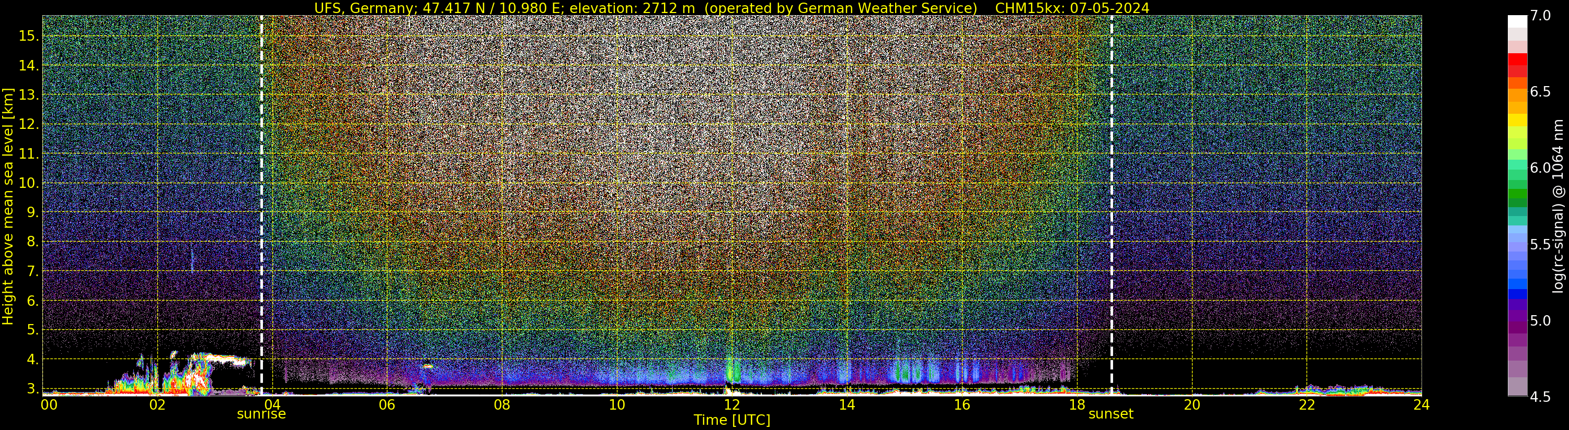1569x430 pixels.
Task: Click the white dashed sunset marker line
Action: [1112, 206]
